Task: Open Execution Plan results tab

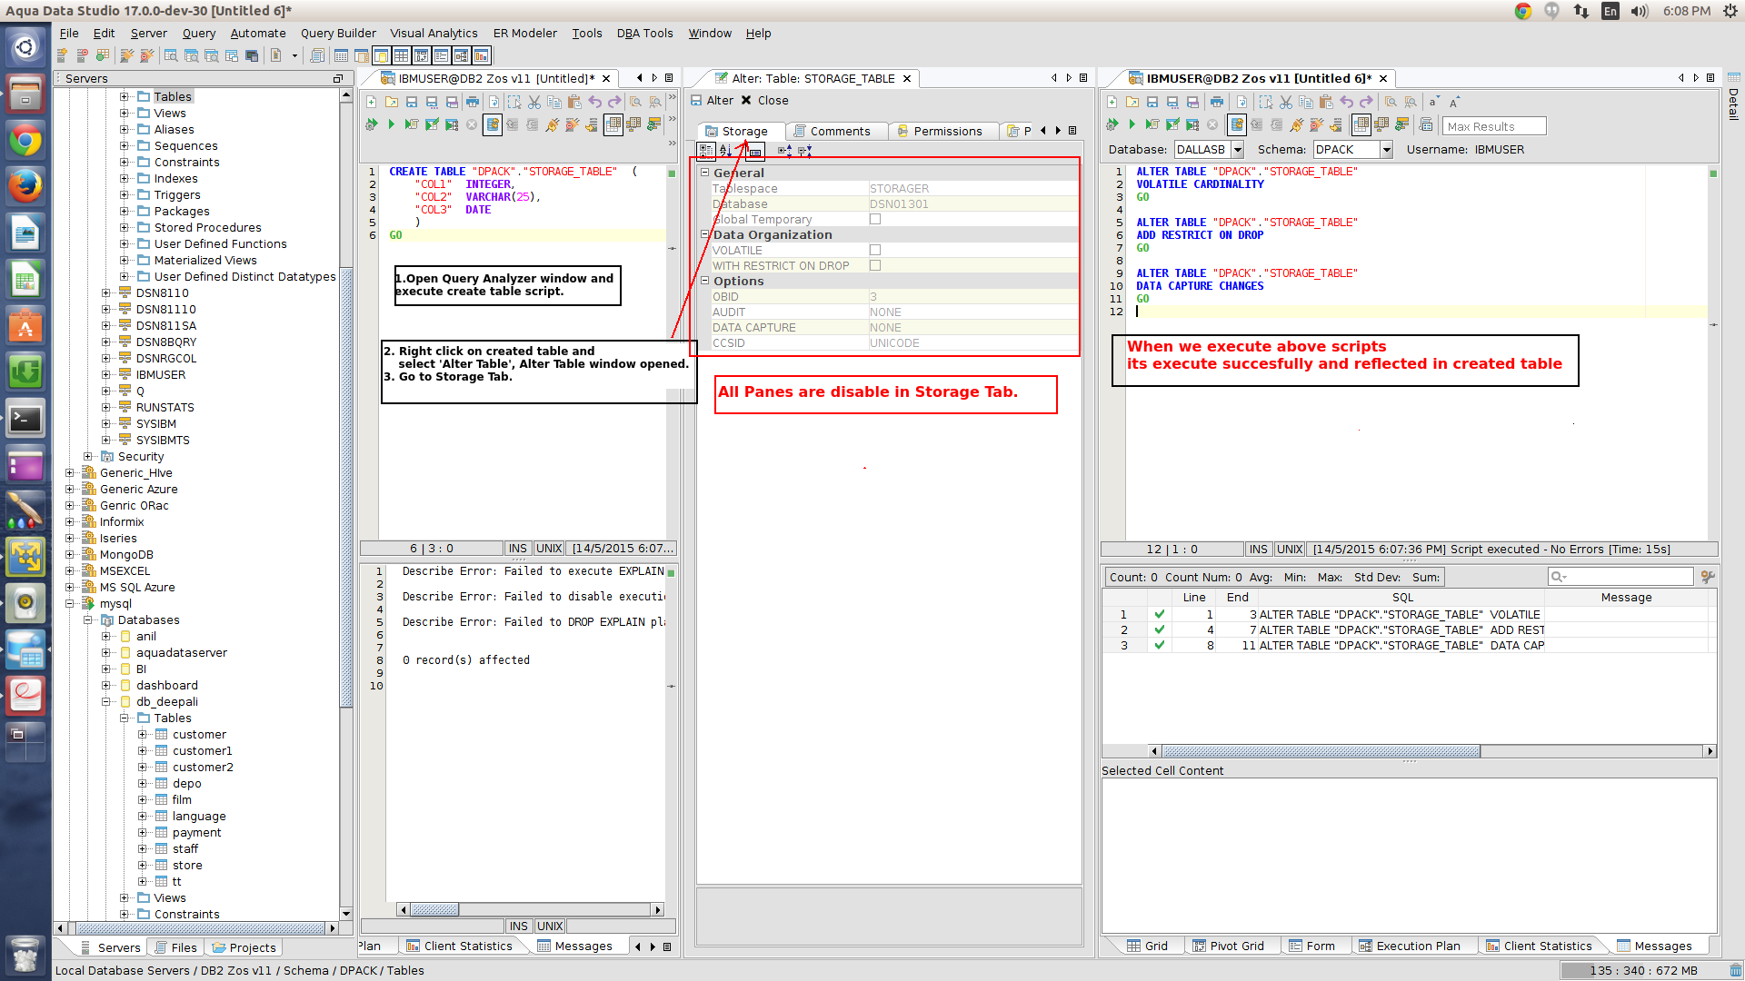Action: pyautogui.click(x=1410, y=946)
